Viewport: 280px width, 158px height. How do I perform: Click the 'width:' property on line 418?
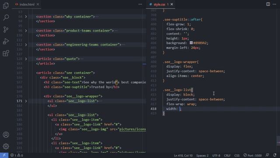pyautogui.click(x=172, y=109)
